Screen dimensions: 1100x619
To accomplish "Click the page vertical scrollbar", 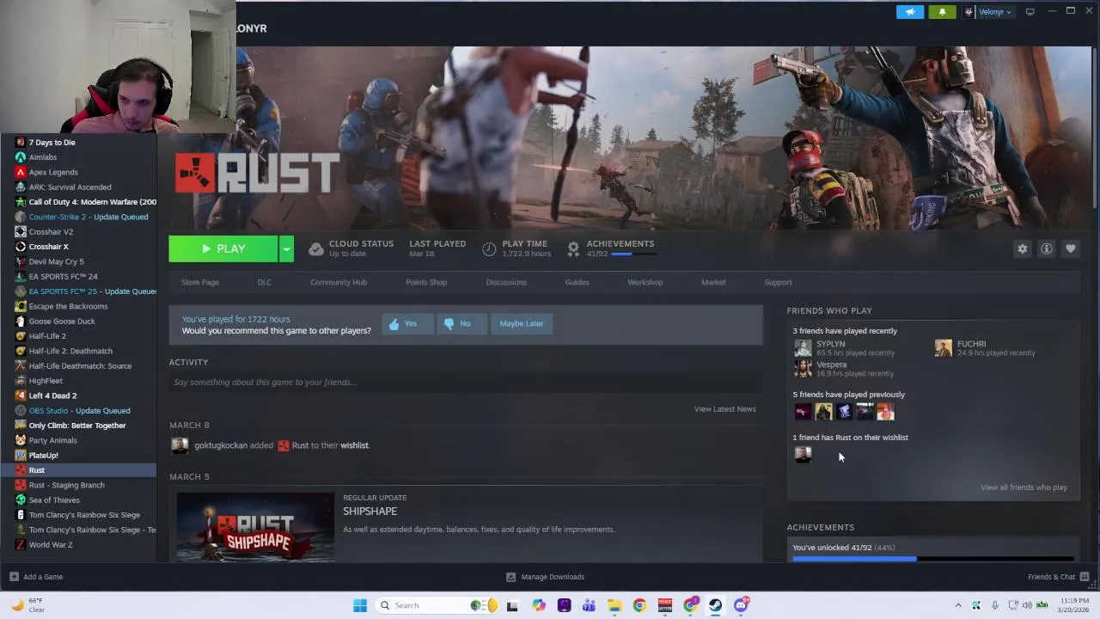I will coord(1095,129).
